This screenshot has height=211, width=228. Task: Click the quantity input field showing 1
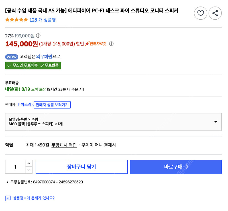[15, 167]
